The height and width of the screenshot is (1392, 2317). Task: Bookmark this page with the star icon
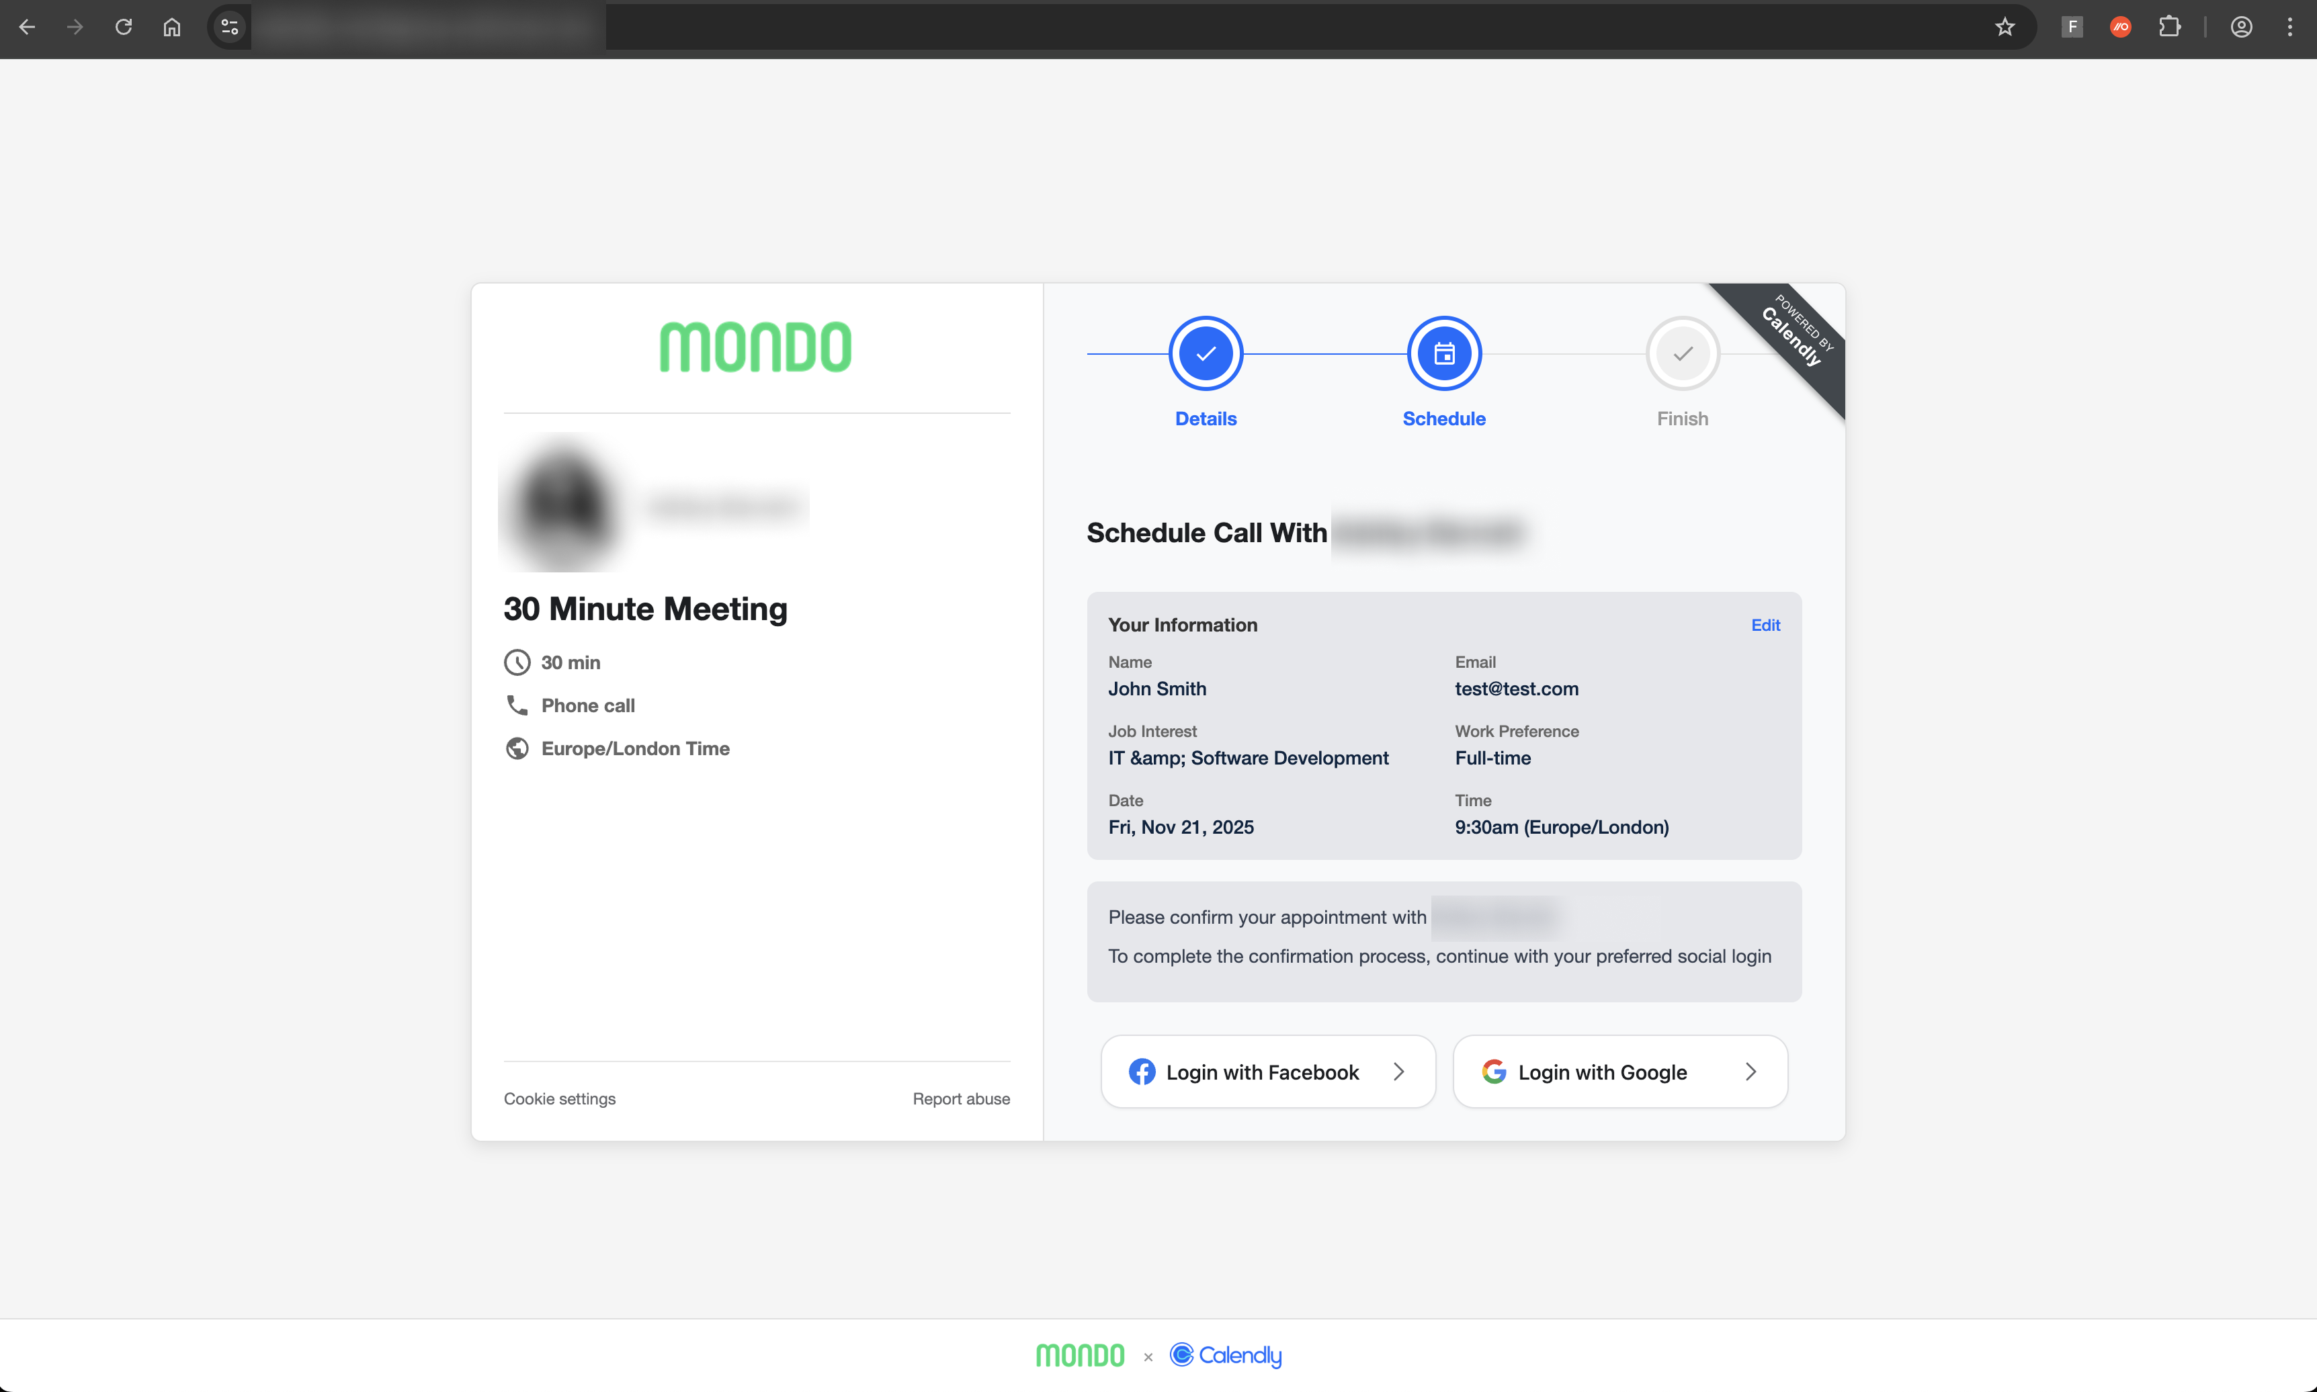pos(2004,27)
